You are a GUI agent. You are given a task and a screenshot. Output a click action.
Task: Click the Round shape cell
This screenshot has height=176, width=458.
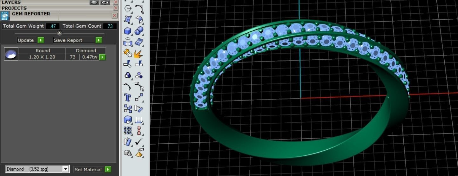(42, 50)
